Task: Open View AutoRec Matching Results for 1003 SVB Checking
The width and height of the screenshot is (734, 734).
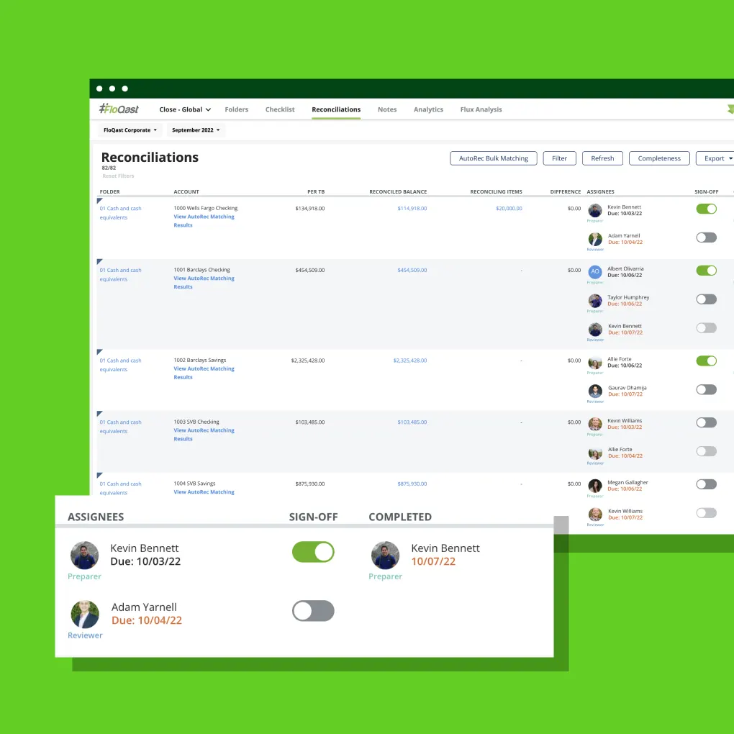Action: pyautogui.click(x=204, y=435)
